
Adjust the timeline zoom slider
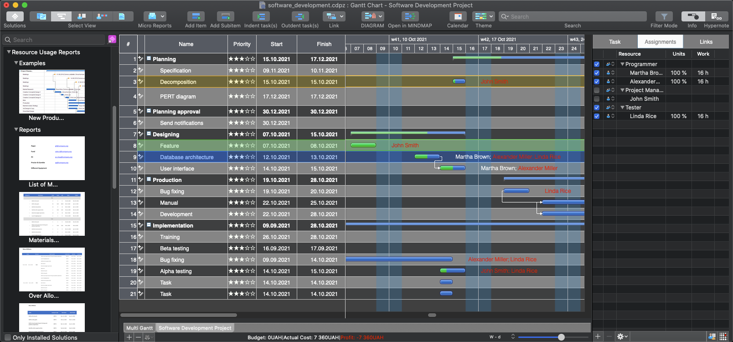click(561, 337)
